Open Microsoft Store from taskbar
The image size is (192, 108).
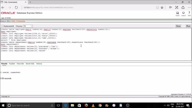click(79, 105)
